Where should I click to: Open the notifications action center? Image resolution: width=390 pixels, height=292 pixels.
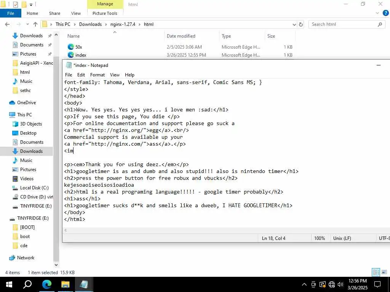(x=377, y=284)
